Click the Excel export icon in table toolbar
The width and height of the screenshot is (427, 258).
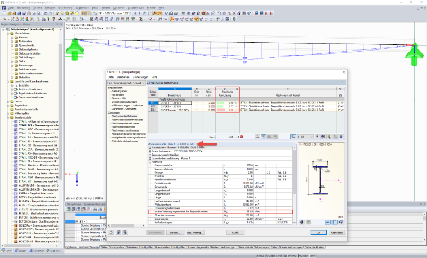329,137
